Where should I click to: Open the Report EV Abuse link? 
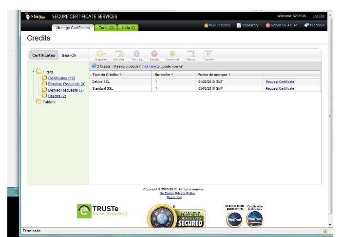[x=283, y=25]
